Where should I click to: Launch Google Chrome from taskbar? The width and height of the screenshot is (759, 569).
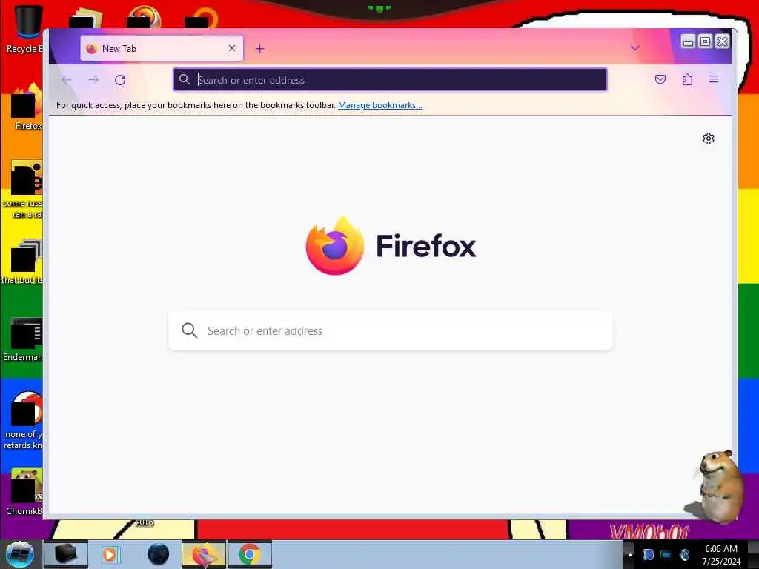point(250,554)
